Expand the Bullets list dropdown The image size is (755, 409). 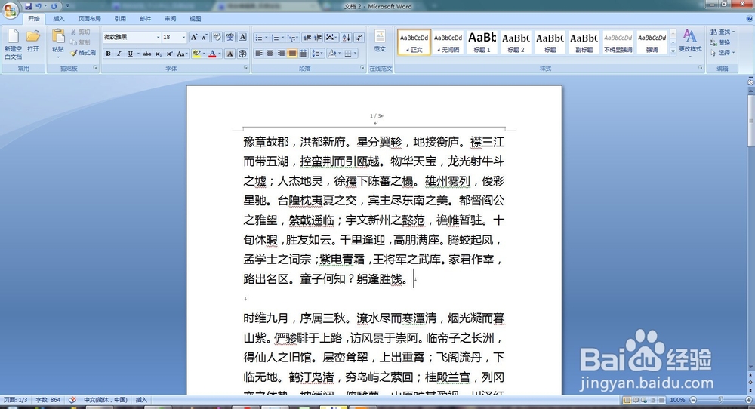(267, 38)
